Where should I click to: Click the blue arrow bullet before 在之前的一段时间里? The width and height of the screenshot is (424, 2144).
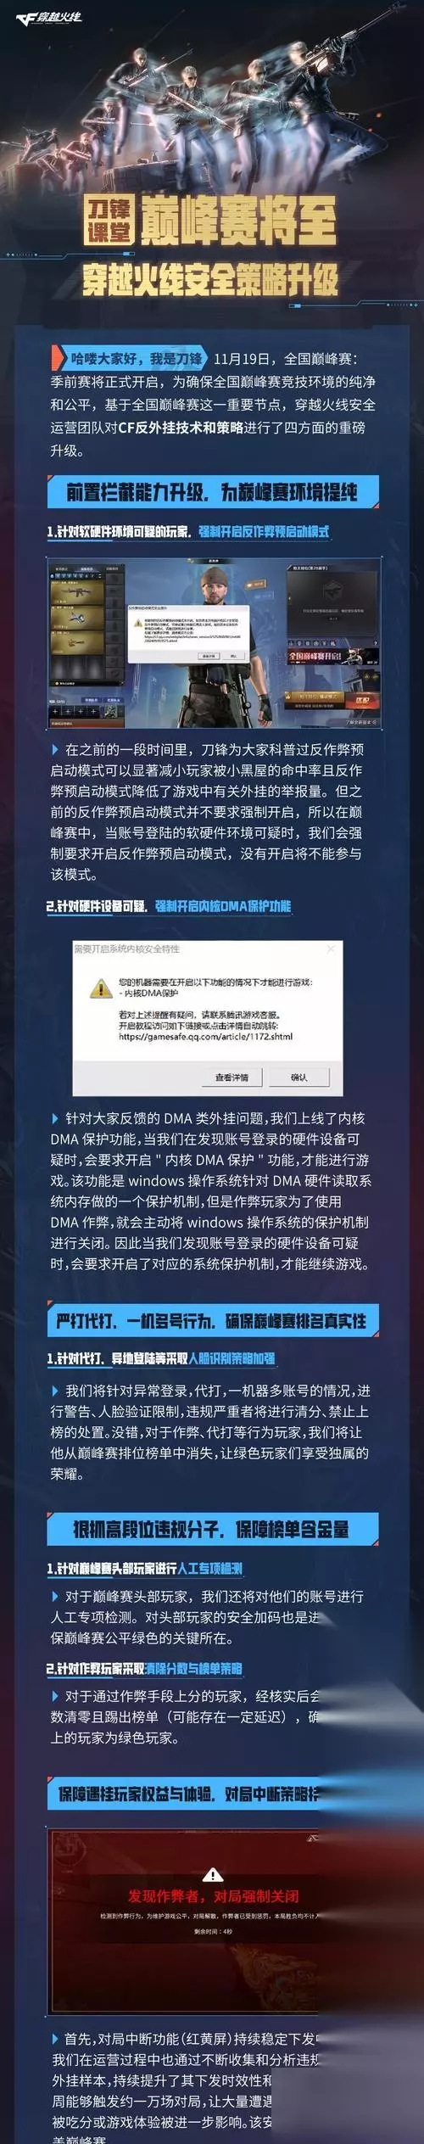tap(55, 749)
